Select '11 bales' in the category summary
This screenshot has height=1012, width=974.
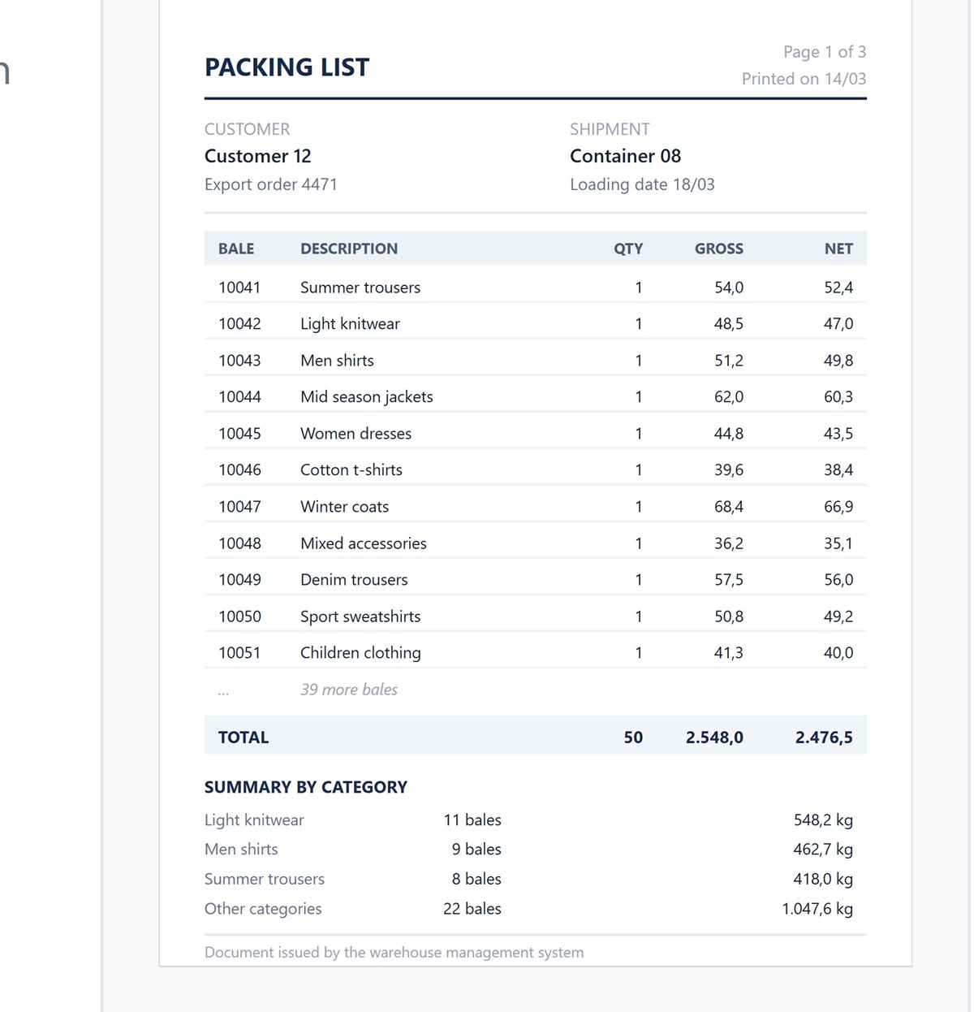coord(472,820)
